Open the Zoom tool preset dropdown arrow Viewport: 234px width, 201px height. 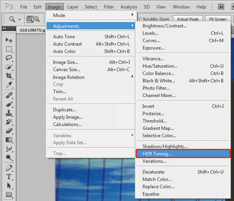coord(19,19)
